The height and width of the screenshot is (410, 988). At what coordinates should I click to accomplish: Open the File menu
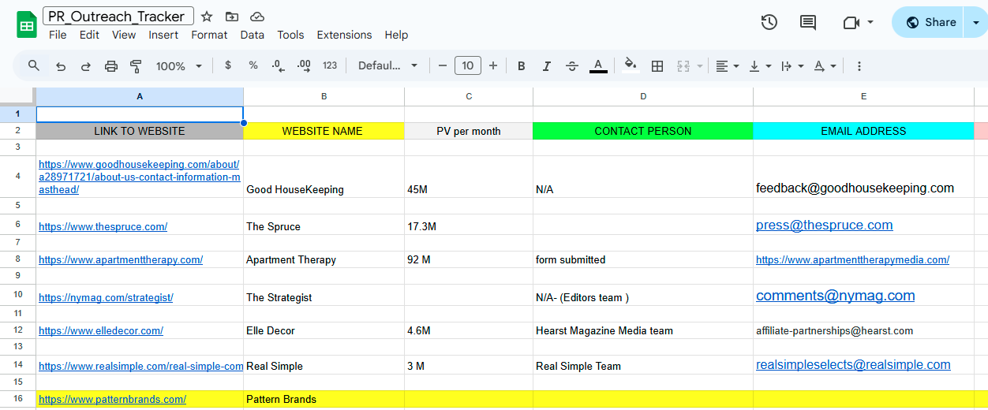point(58,35)
